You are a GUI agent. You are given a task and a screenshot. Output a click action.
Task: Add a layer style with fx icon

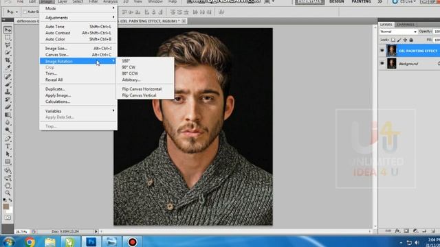tap(397, 231)
